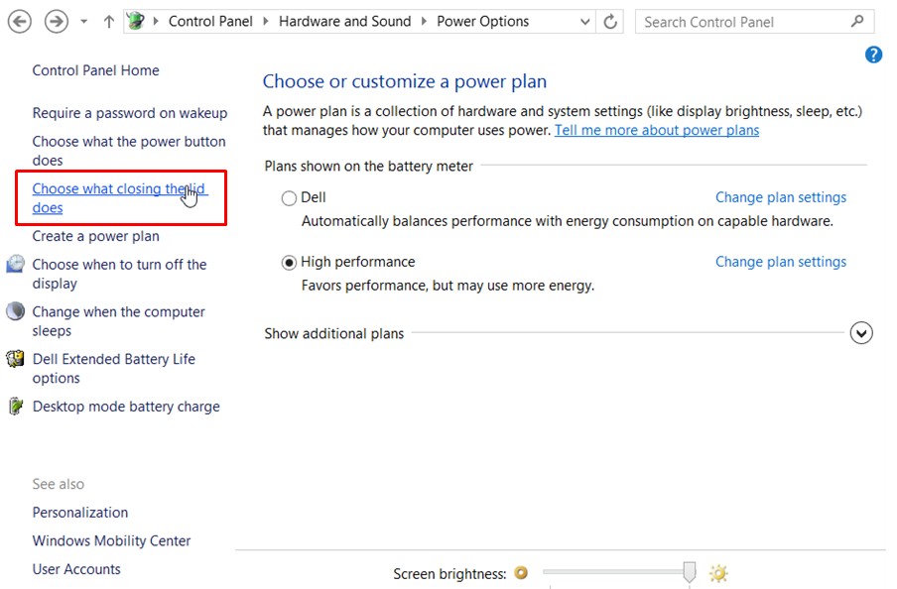Click the moon icon beside computer sleeps
Viewport: 897px width, 589px height.
[x=15, y=312]
